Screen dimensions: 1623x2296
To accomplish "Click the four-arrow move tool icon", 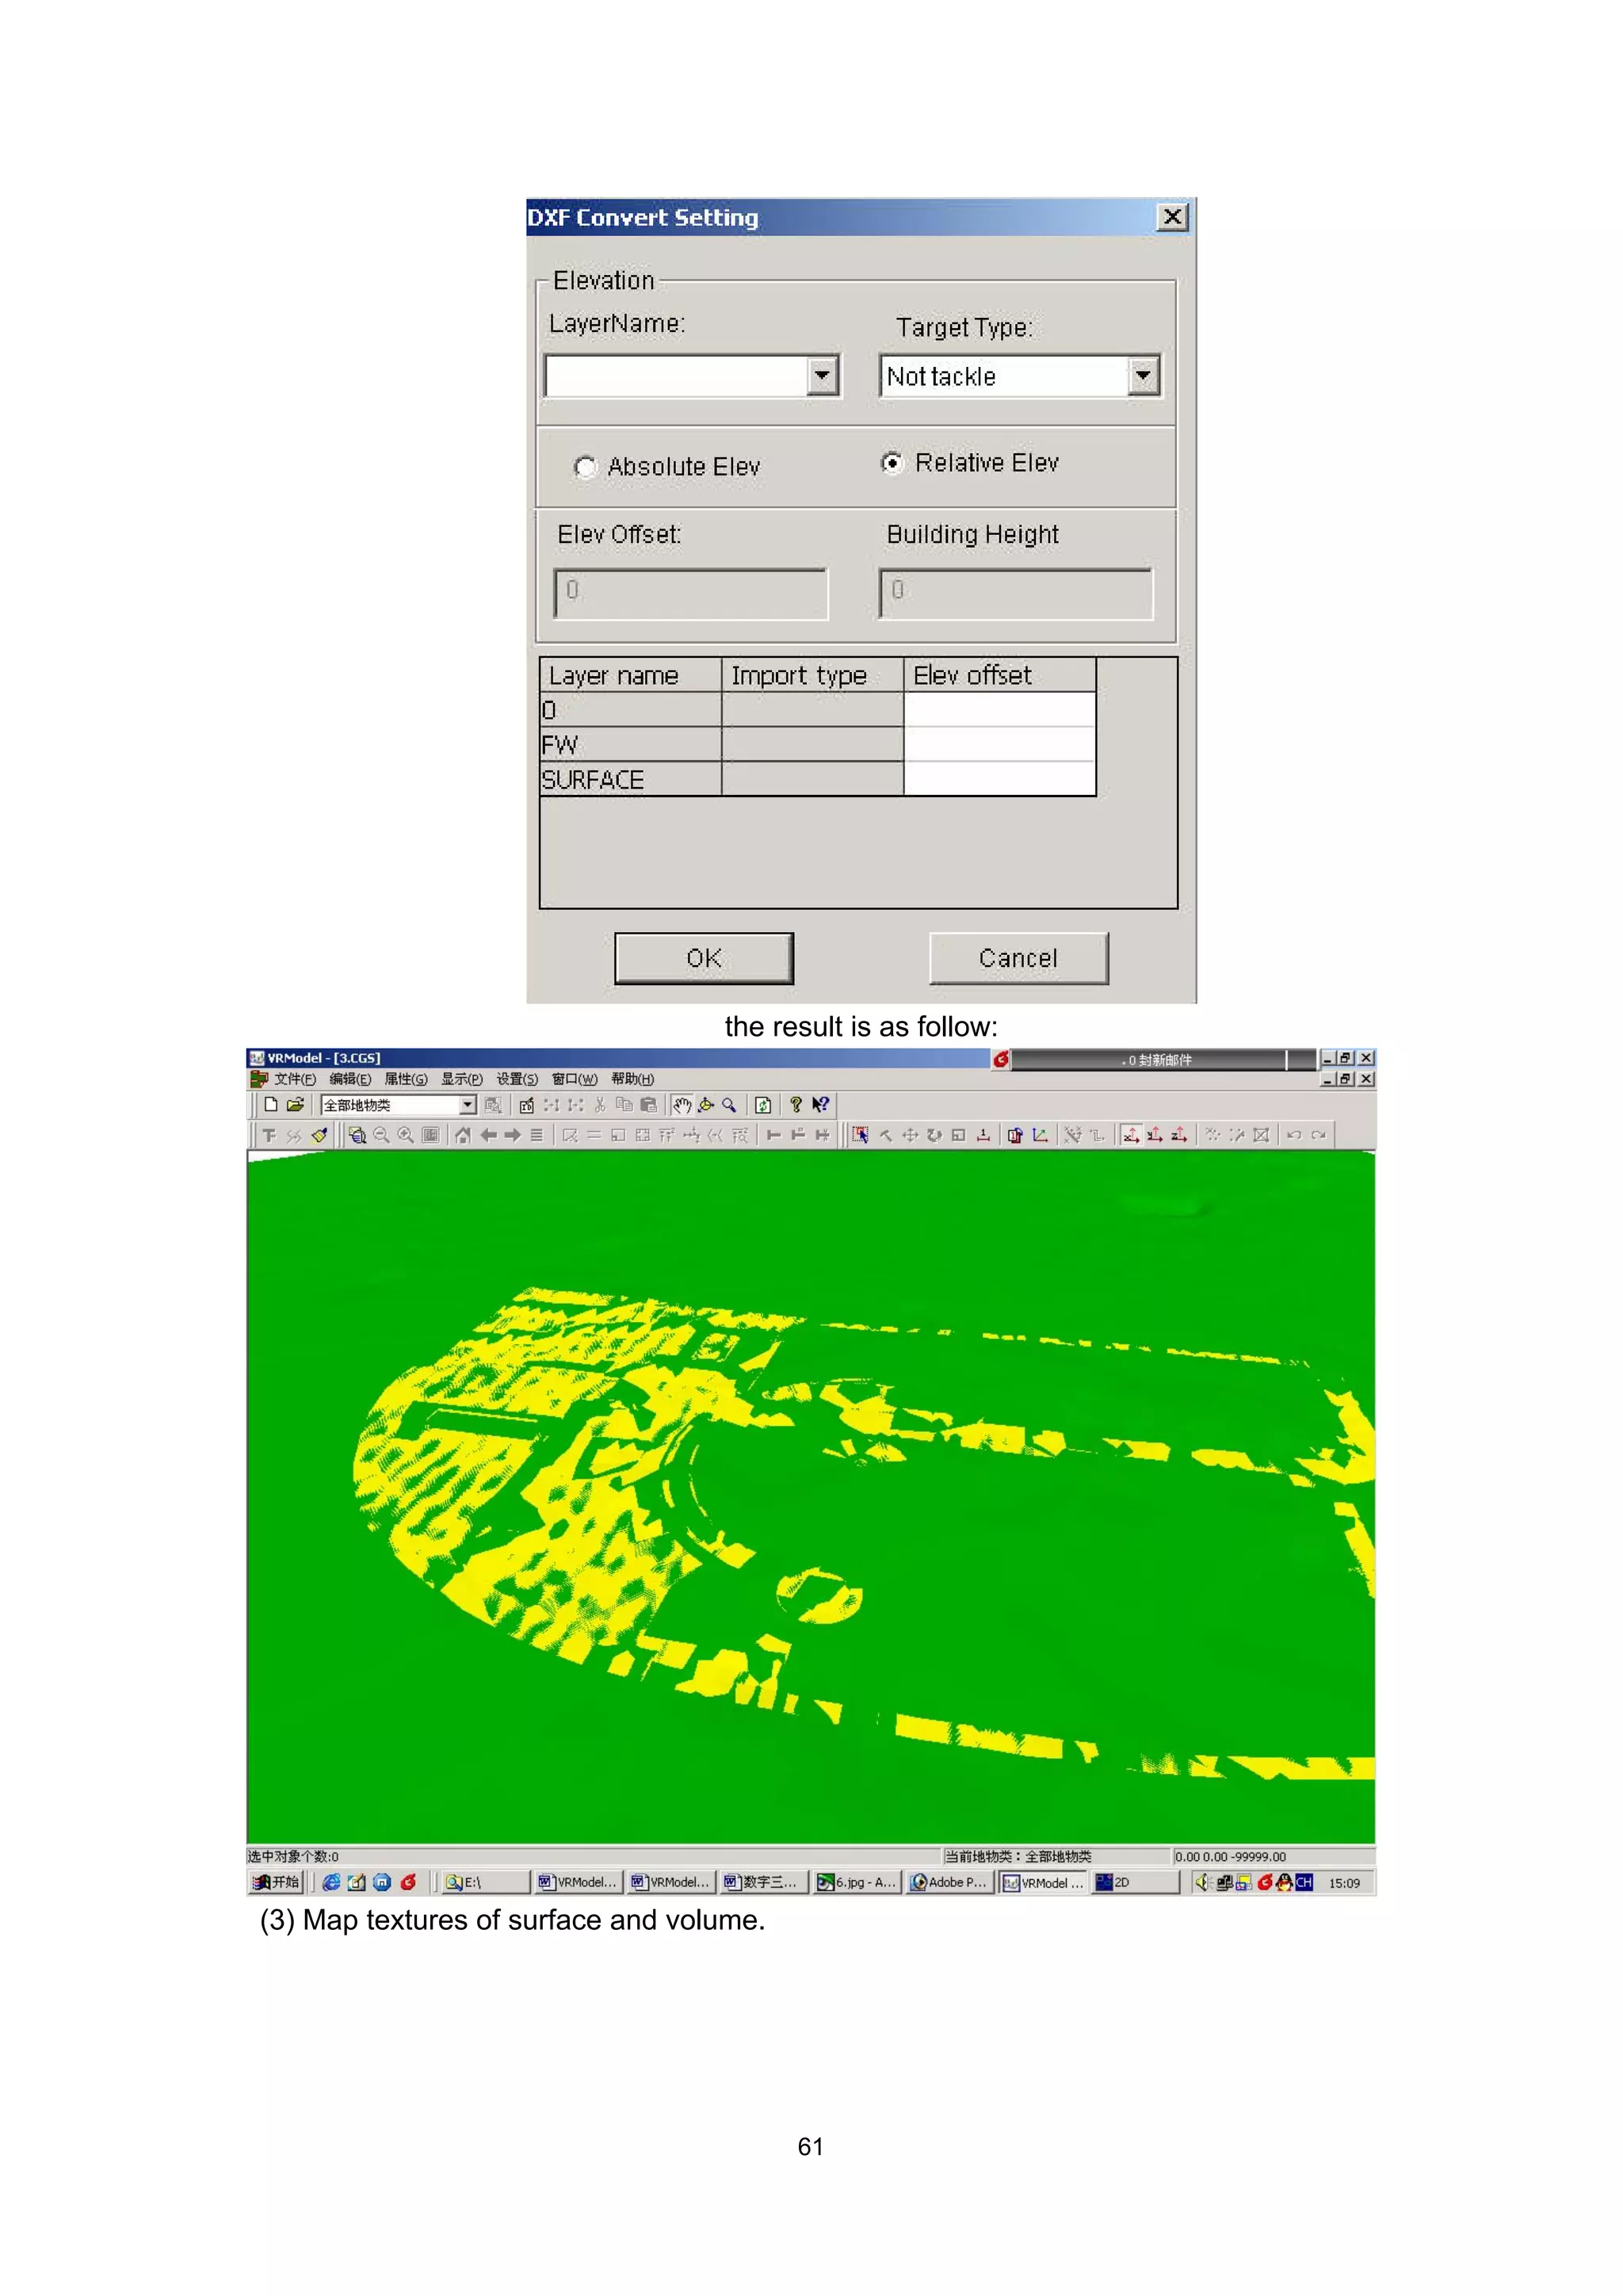I will (x=910, y=1135).
